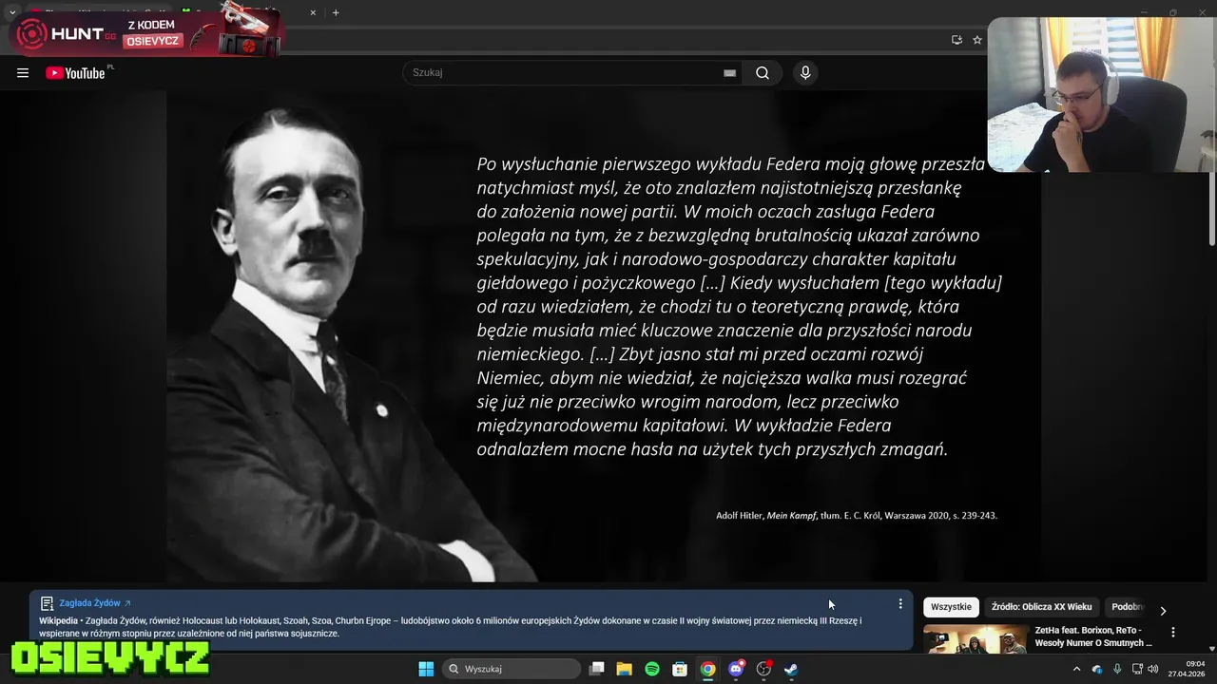The width and height of the screenshot is (1217, 684).
Task: Show more filter chips with right arrow
Action: pos(1163,611)
